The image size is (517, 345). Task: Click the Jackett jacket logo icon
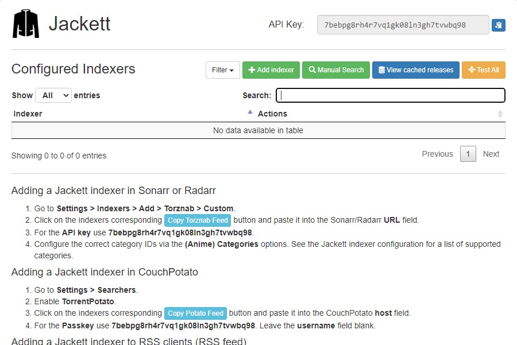(26, 24)
